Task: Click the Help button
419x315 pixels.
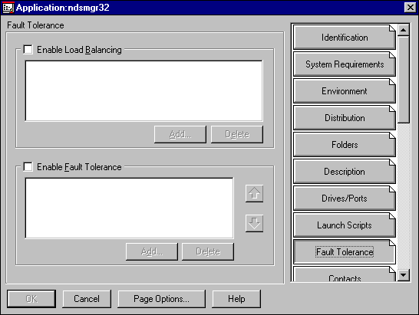Action: (x=236, y=299)
